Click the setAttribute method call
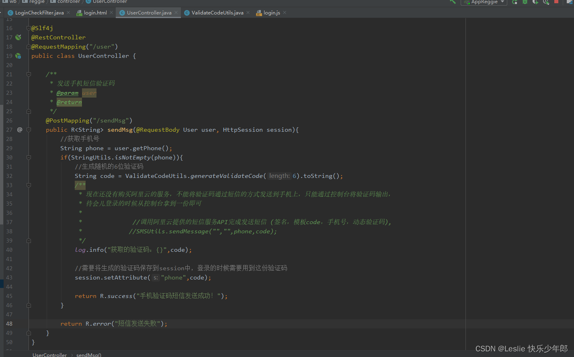The width and height of the screenshot is (574, 357). click(x=125, y=277)
